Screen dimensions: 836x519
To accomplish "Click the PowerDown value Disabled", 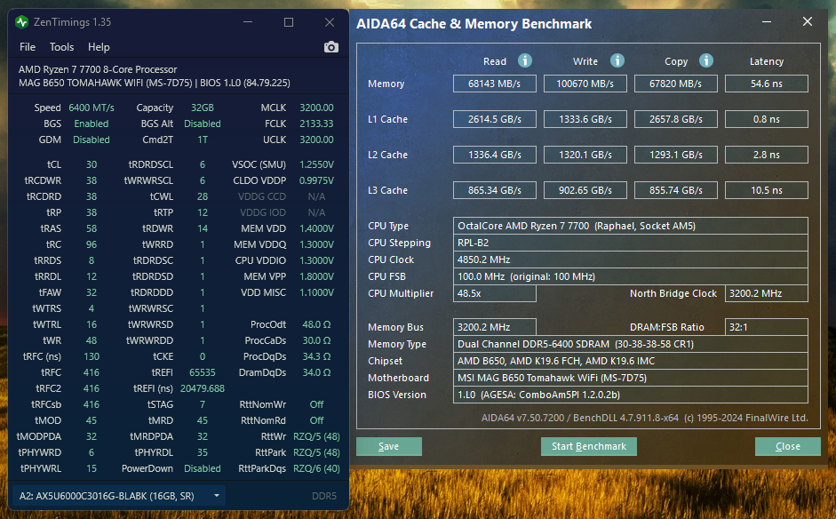I will pyautogui.click(x=202, y=468).
